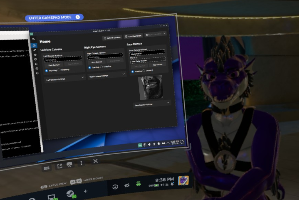Select Cropping for Right Eye Camera
299x200 pixels.
102,67
